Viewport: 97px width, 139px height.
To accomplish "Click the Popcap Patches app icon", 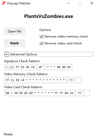I will coord(4,3).
